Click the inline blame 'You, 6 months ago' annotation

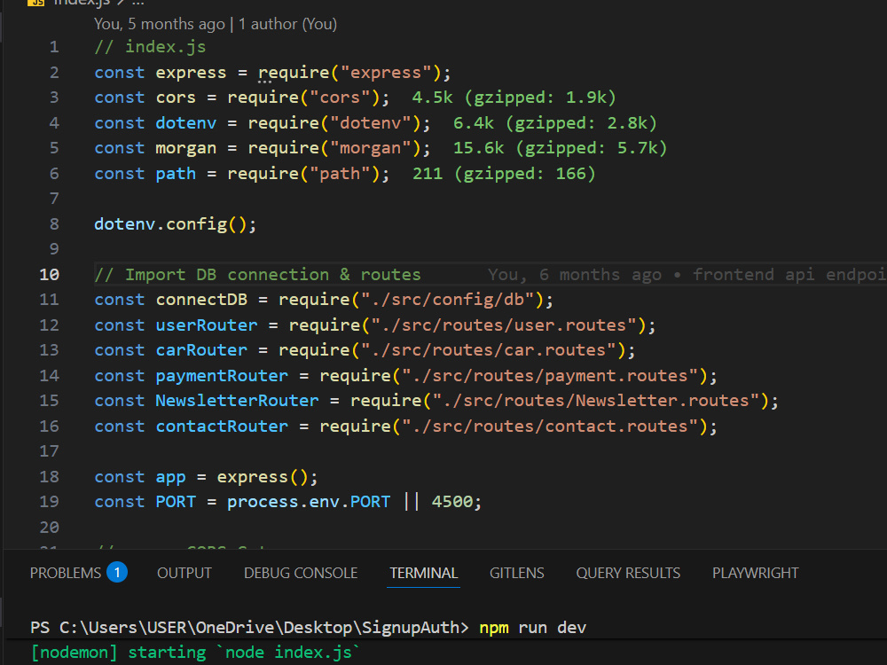(x=575, y=274)
